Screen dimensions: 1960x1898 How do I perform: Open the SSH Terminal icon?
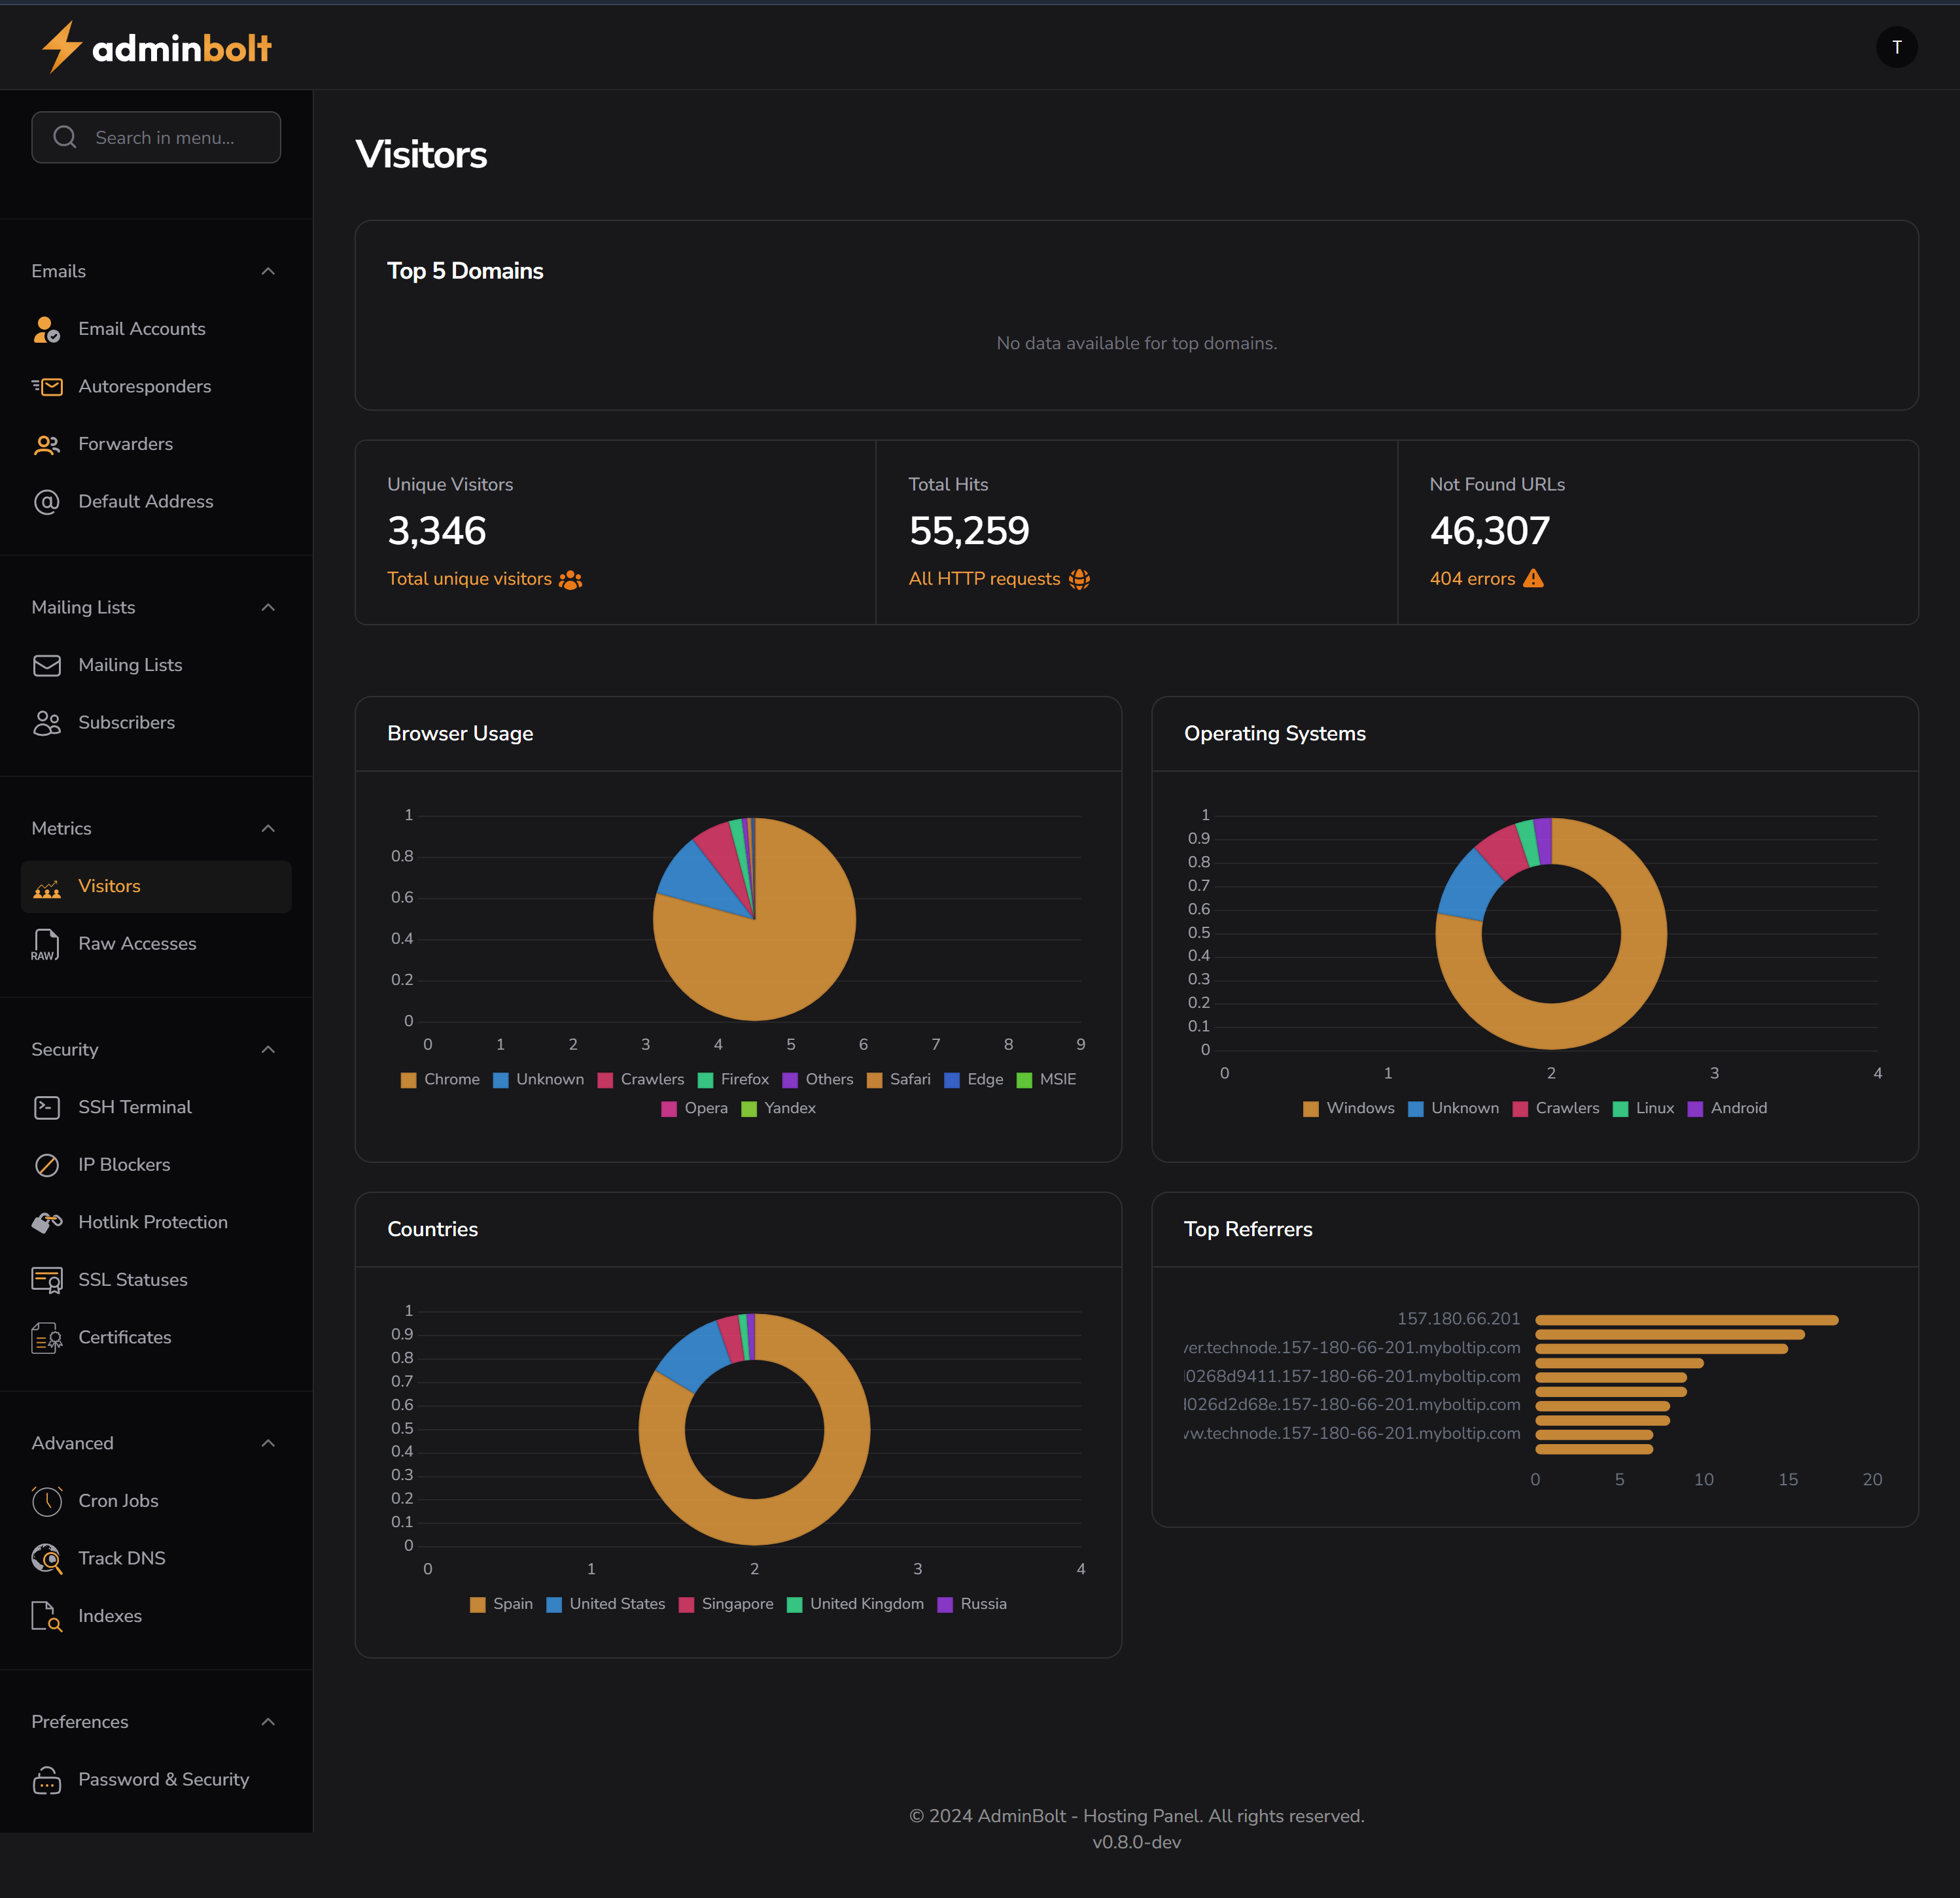click(47, 1107)
